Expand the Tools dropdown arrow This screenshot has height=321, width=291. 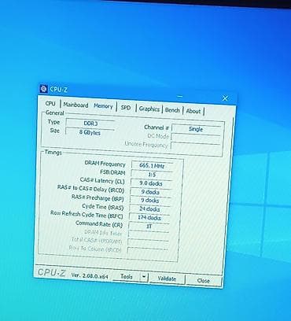click(144, 277)
